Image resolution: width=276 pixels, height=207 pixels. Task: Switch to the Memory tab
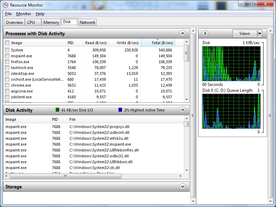pos(51,22)
